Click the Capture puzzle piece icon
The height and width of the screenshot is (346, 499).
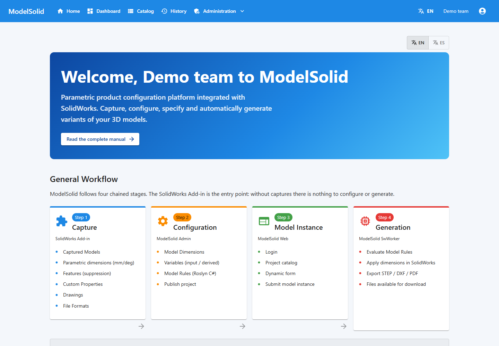pos(62,221)
